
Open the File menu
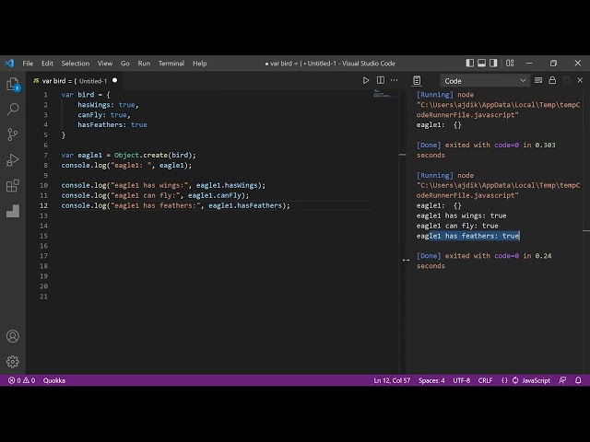(x=28, y=64)
